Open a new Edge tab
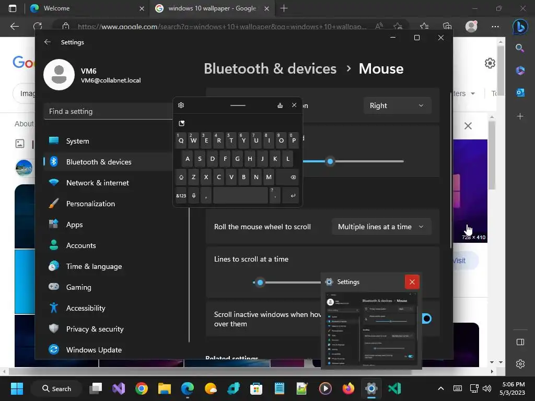 tap(284, 8)
